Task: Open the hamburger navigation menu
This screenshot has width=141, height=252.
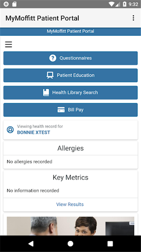Action: [8, 44]
